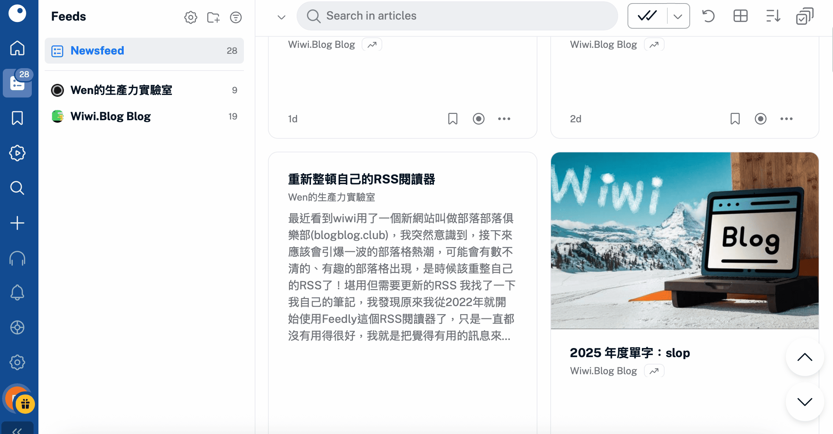Viewport: 833px width, 434px height.
Task: Click the mark all read double-check button
Action: 647,16
